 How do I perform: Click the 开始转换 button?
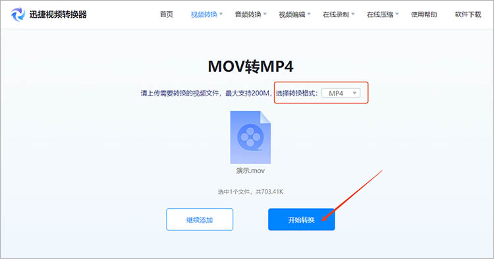[x=302, y=219]
